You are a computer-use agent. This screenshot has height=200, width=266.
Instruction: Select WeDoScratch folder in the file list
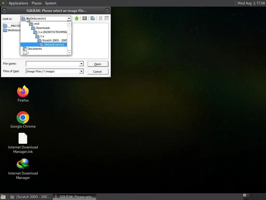[12, 30]
